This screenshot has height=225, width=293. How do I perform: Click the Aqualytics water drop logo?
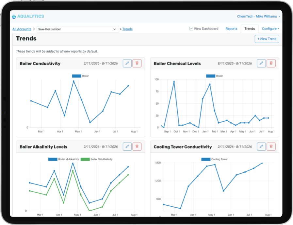point(14,16)
